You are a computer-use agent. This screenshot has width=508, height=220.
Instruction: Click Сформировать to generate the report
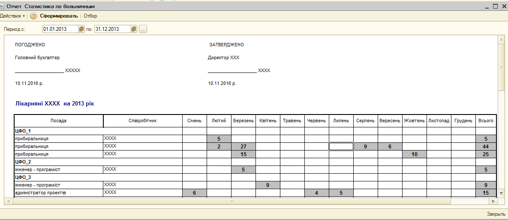[x=59, y=16]
